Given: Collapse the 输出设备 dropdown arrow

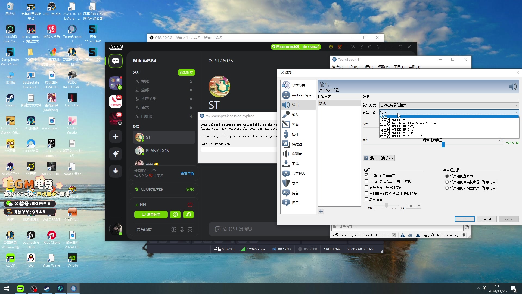Looking at the screenshot, I should 516,112.
